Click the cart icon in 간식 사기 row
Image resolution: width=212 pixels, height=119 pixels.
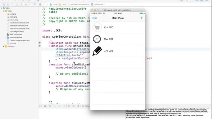97,27
